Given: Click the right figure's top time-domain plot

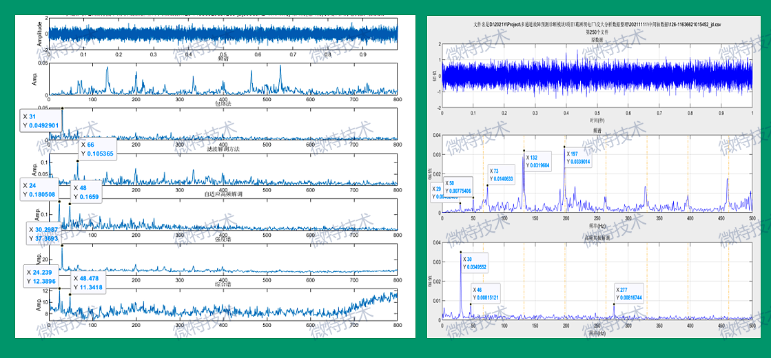Looking at the screenshot, I should 597,74.
